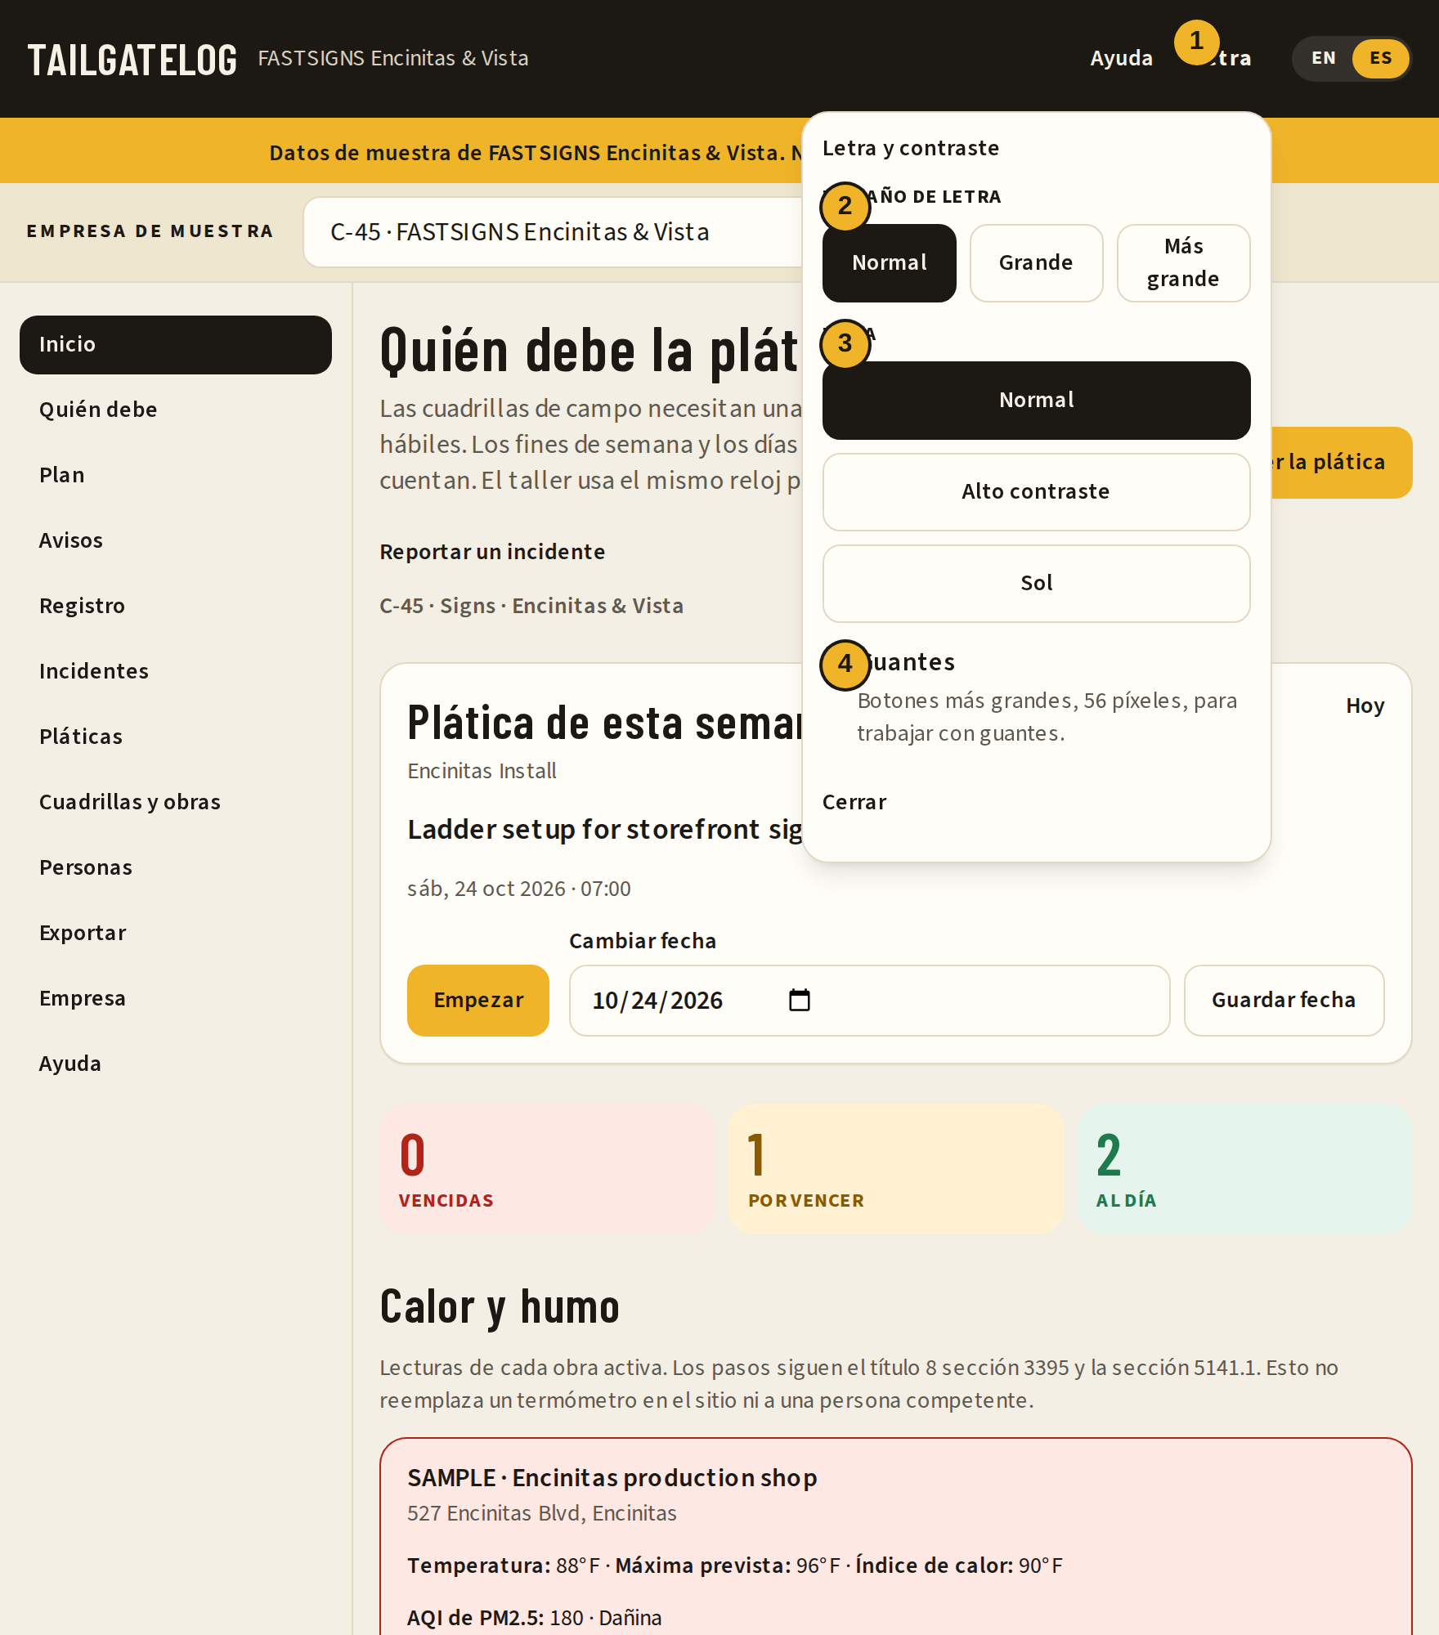Click Cerrar to close the panel
Screen dimensions: 1439x1635
pyautogui.click(x=854, y=802)
